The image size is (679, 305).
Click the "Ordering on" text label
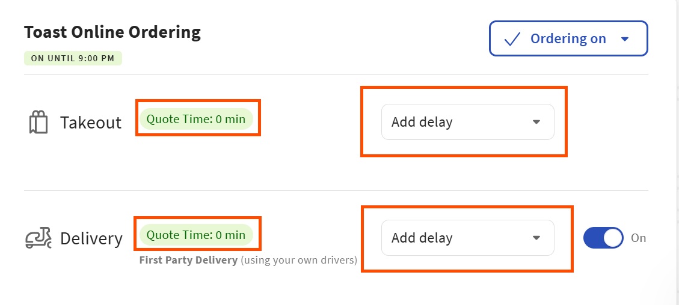click(x=568, y=39)
